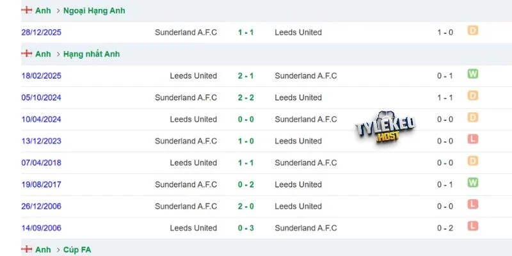This screenshot has height=256, width=512.
Task: Click the W result badge for 18/02/2025 match
Action: [x=472, y=74]
